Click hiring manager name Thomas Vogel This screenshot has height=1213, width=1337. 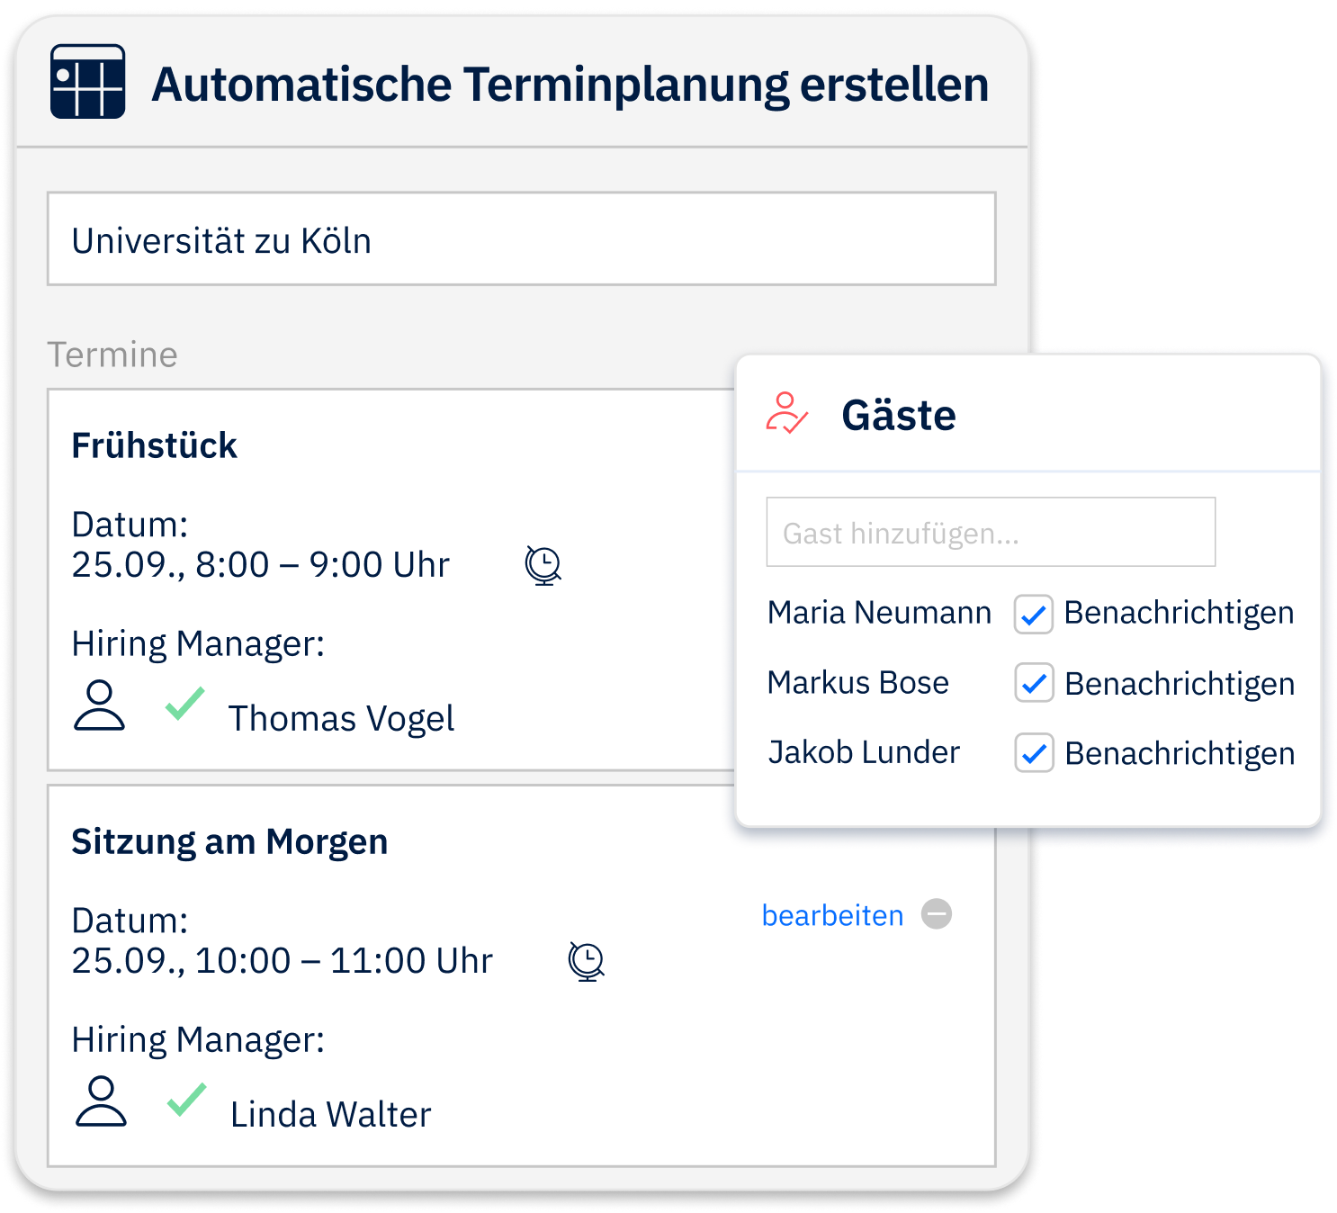[341, 719]
